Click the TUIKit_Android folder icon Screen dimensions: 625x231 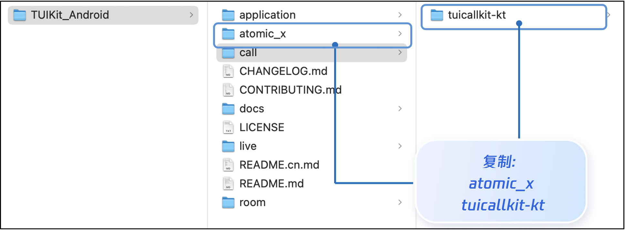click(x=20, y=15)
